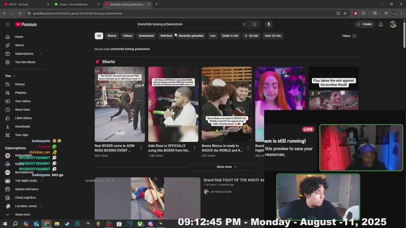406x228 pixels.
Task: Open Windows Start menu
Action: click(5, 224)
